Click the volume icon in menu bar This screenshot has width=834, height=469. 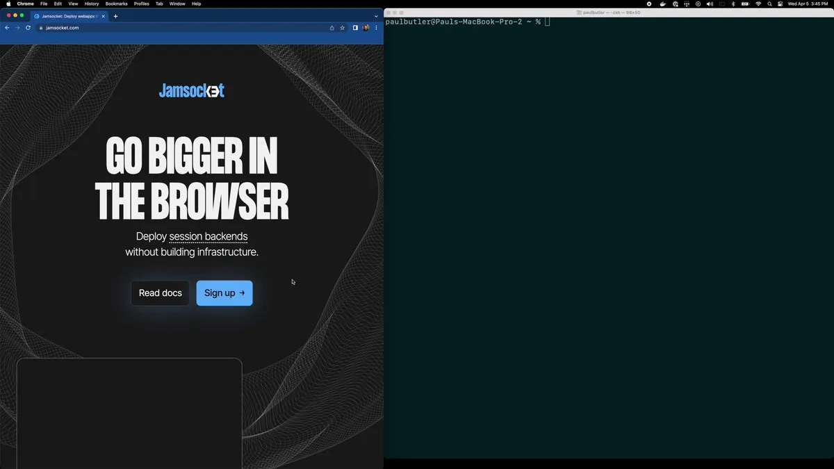[710, 3]
